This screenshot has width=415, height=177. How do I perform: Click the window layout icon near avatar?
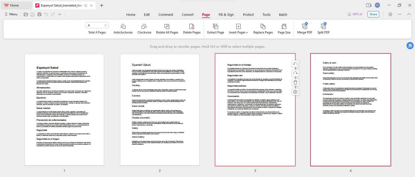pos(369,5)
